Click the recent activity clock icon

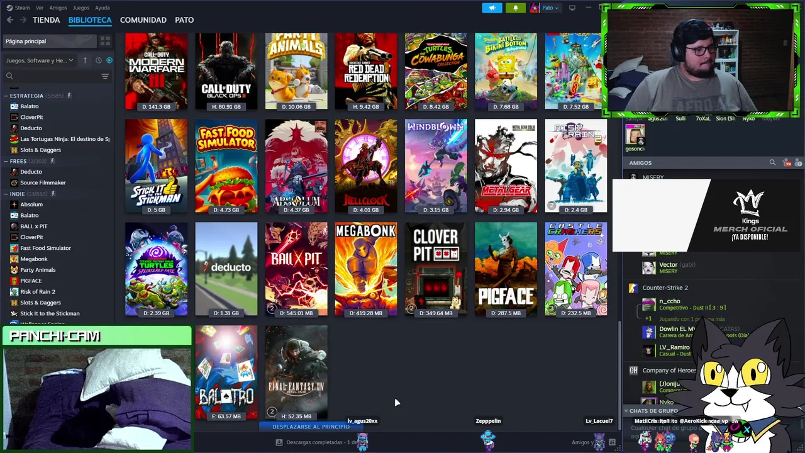(x=99, y=60)
